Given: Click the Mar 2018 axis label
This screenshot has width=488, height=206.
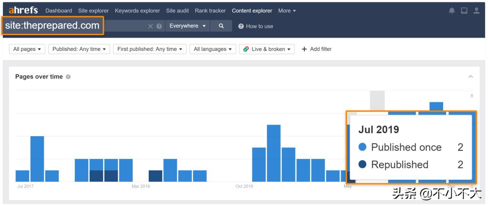Looking at the screenshot, I should click(141, 186).
